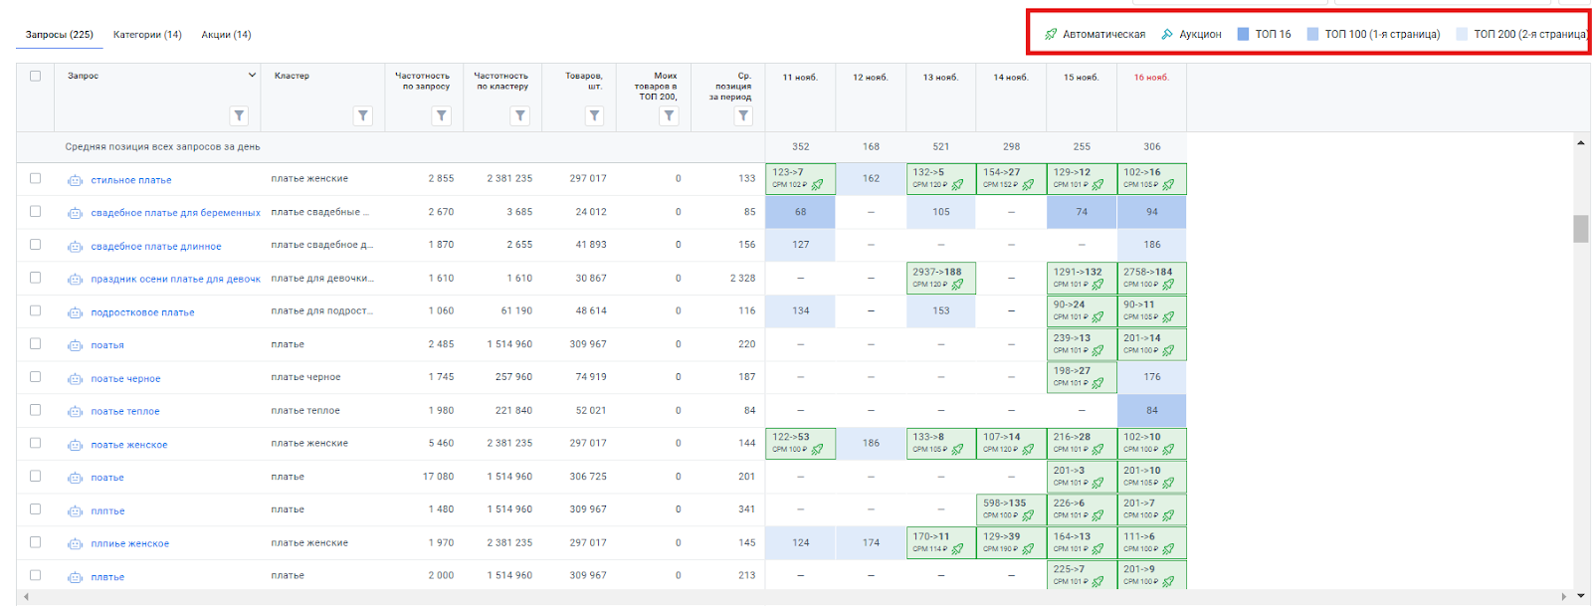This screenshot has height=606, width=1592.
Task: Switch to the Категории (14) tab
Action: (x=147, y=35)
